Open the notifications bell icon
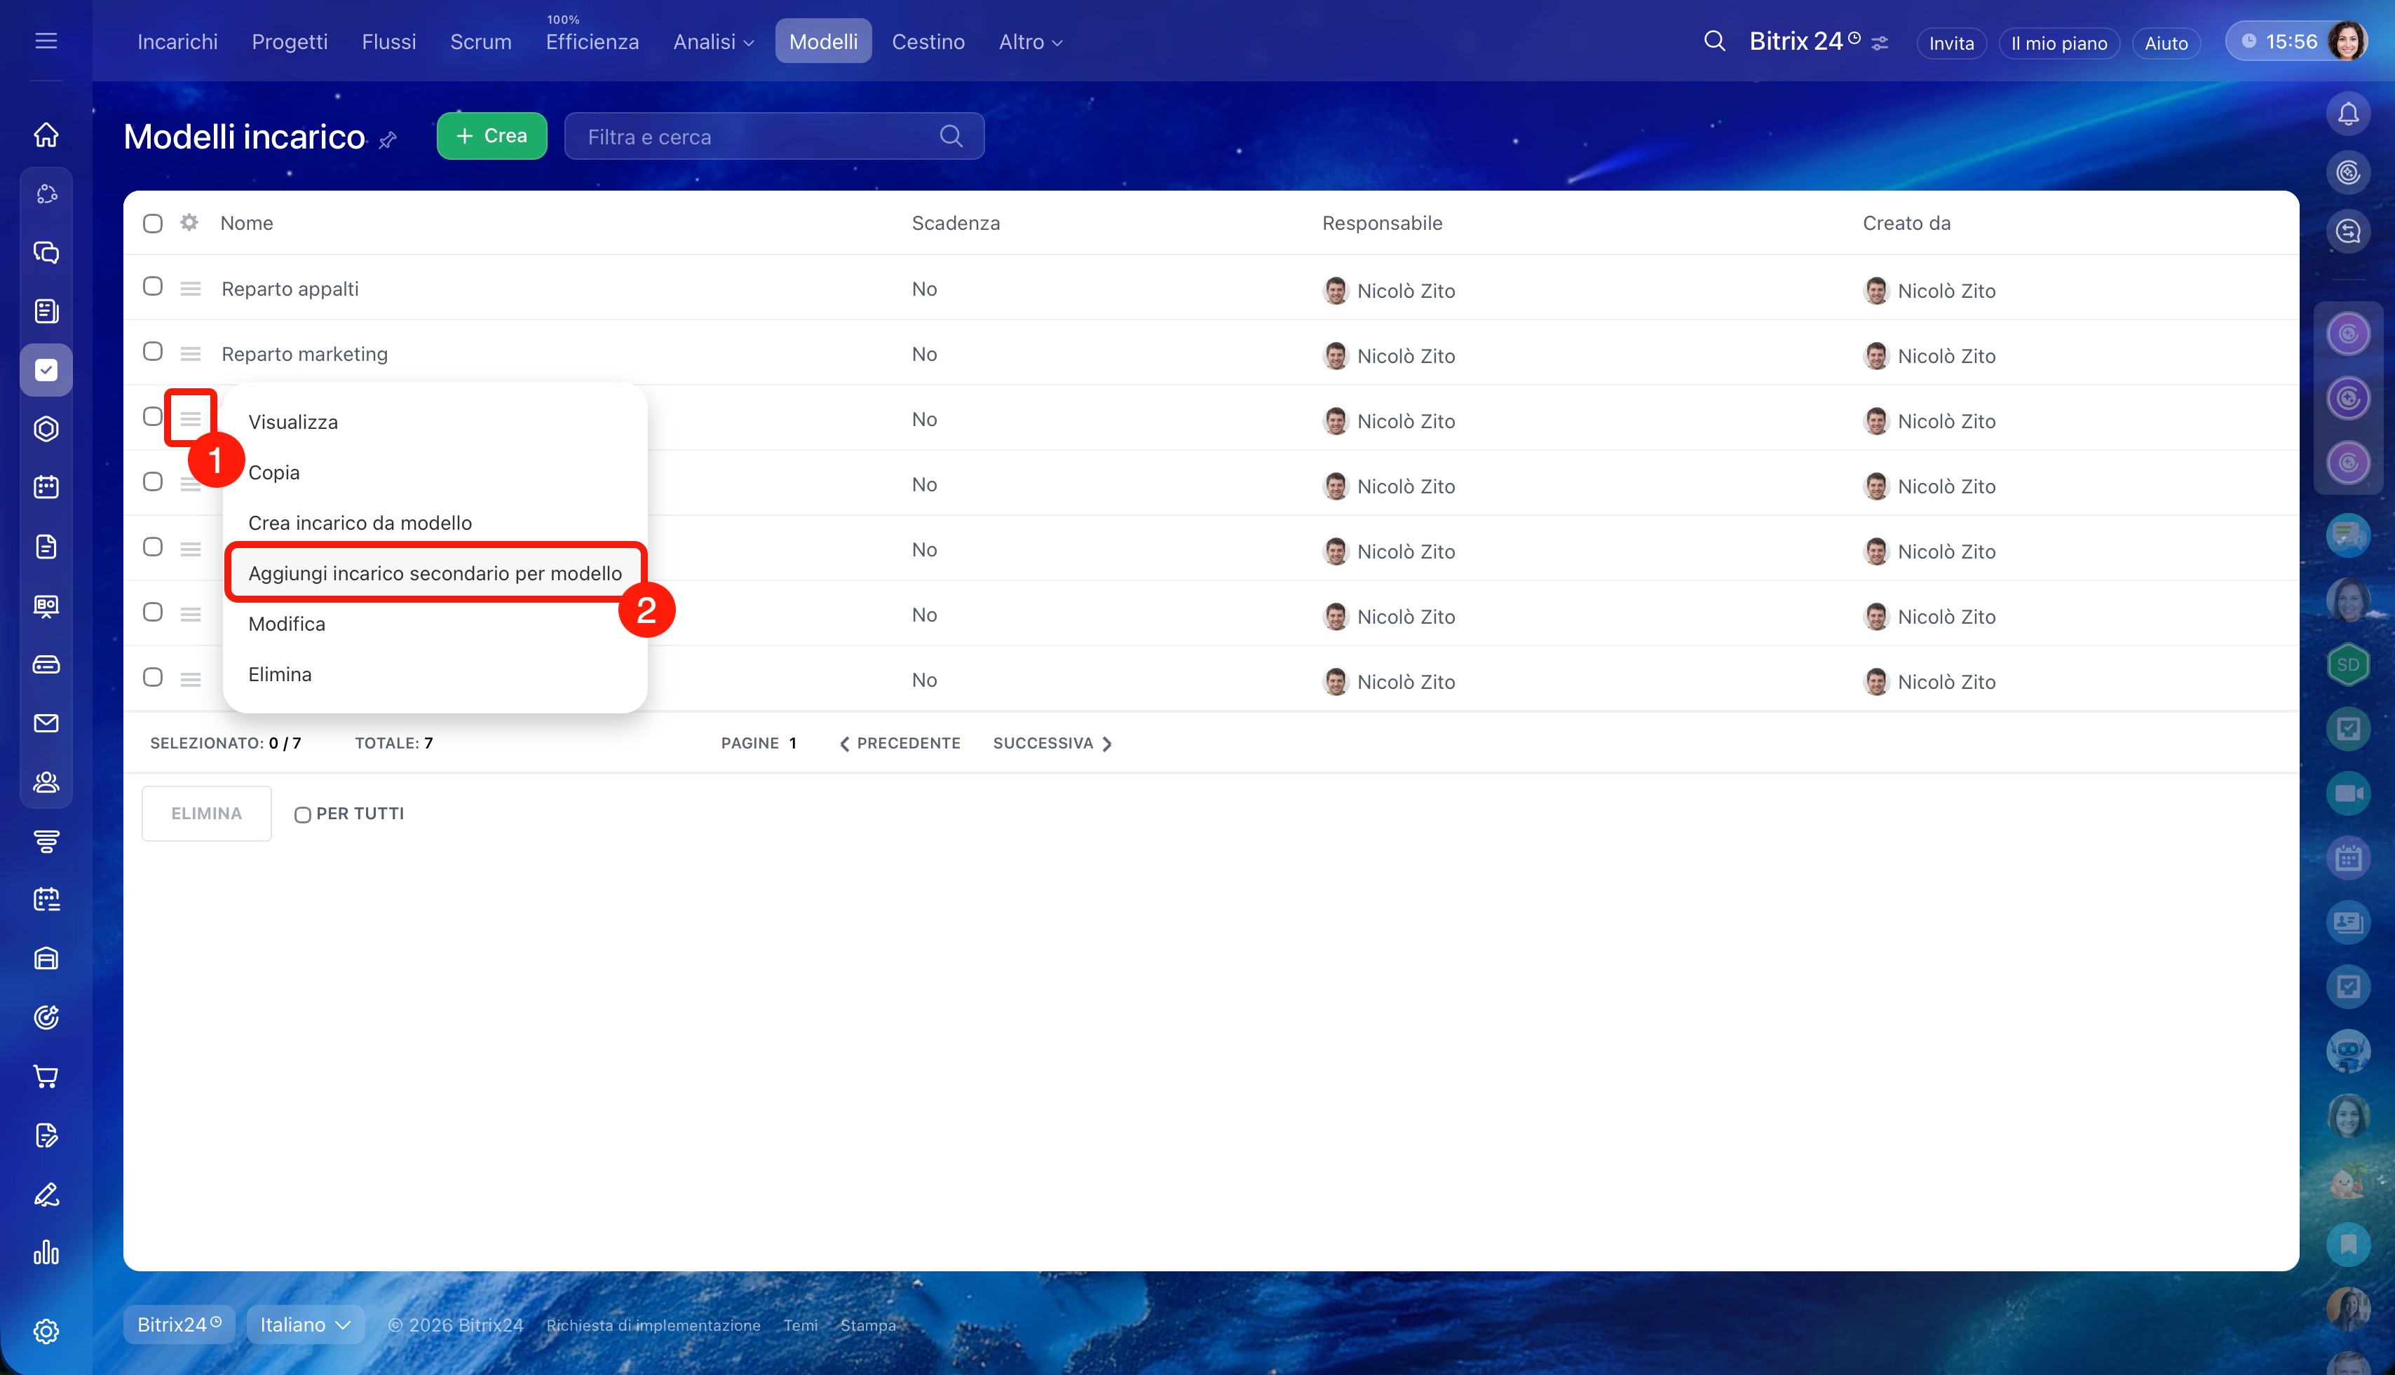The height and width of the screenshot is (1375, 2395). coord(2348,114)
